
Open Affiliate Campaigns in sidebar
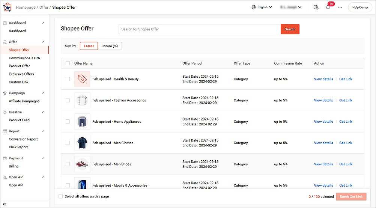click(24, 101)
